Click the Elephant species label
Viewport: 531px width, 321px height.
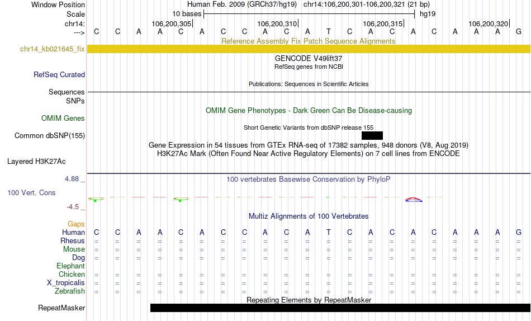tap(70, 266)
